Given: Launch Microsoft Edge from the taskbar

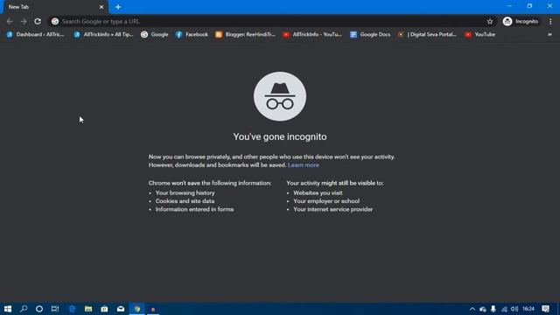Looking at the screenshot, I should [72, 309].
